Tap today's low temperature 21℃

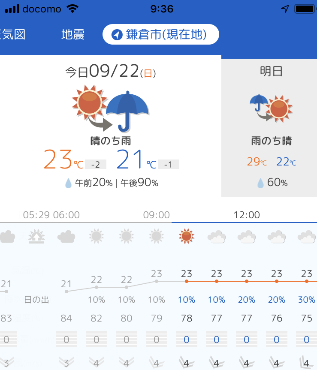coord(136,159)
